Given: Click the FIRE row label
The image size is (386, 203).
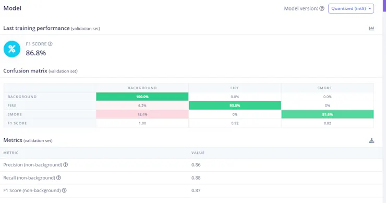Looking at the screenshot, I should 12,106.
